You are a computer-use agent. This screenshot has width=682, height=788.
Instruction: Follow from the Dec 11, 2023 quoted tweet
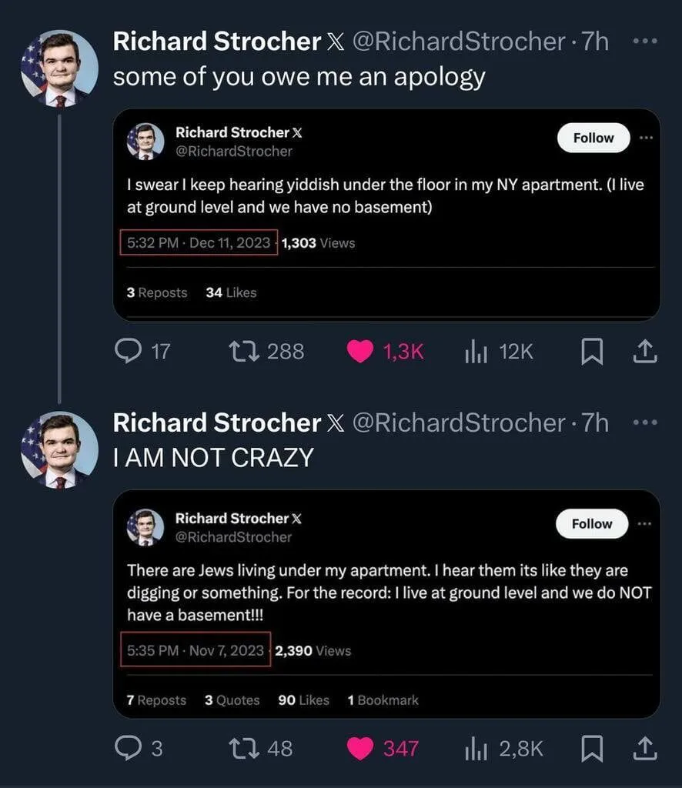(x=593, y=138)
